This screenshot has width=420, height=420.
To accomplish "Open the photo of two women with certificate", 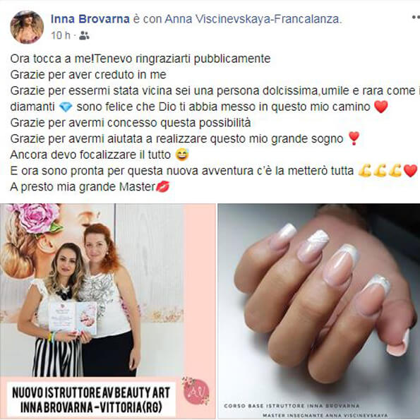I will 108,311.
